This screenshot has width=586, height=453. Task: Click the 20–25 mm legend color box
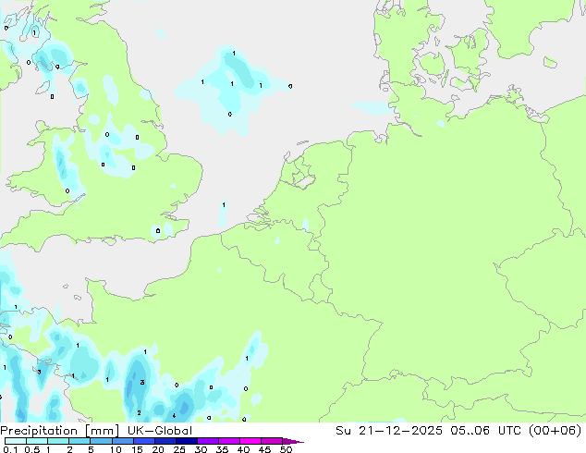point(165,441)
